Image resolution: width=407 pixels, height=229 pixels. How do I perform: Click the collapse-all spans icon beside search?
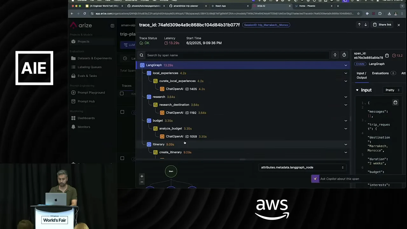pos(335,55)
